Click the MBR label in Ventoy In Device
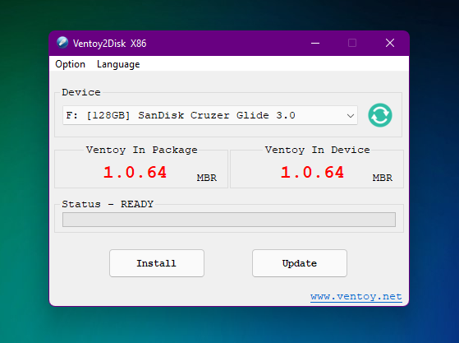The image size is (459, 343). [x=383, y=178]
